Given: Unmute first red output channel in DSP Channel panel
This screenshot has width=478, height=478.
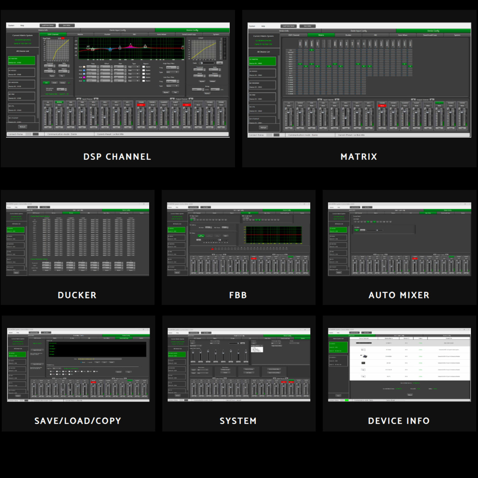Looking at the screenshot, I should tap(141, 104).
